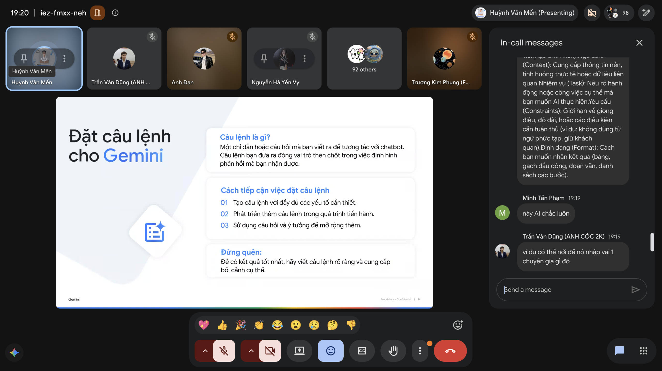Pin Nguyễn Hà Yến Vy's tile
Screen dimensions: 662x371
pyautogui.click(x=264, y=59)
